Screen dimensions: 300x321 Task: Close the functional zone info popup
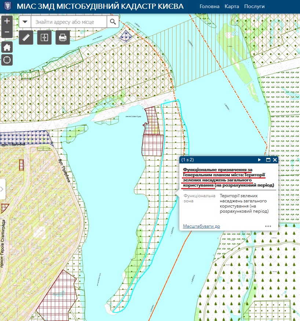(x=275, y=160)
